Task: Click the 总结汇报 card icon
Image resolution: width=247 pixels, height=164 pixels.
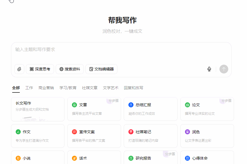Action: pyautogui.click(x=131, y=105)
